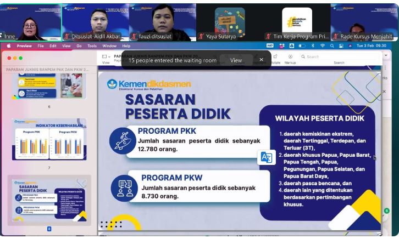This screenshot has width=399, height=239.
Task: Click the floating translate icon on the slide
Action: click(x=266, y=157)
